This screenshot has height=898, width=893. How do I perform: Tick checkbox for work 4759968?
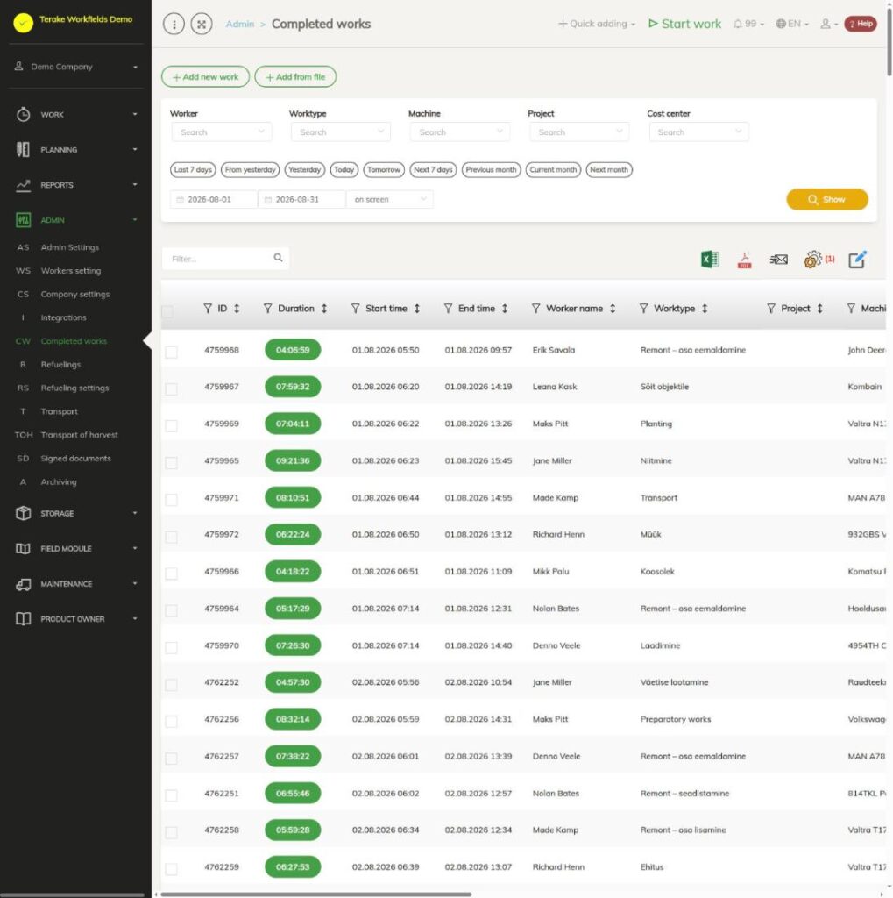click(171, 352)
